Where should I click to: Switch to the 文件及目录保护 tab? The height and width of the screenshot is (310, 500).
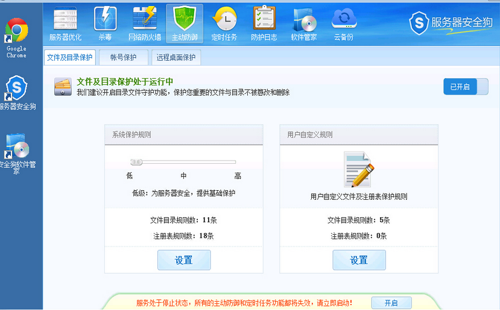(70, 58)
